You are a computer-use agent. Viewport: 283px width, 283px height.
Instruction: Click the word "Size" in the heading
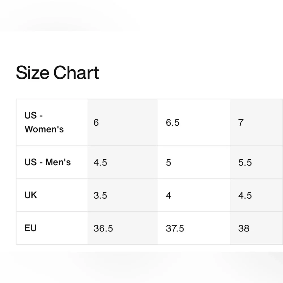33,72
